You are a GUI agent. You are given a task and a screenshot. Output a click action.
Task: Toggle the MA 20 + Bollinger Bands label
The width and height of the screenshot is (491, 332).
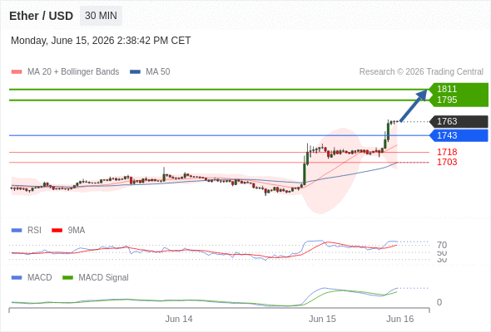point(73,72)
